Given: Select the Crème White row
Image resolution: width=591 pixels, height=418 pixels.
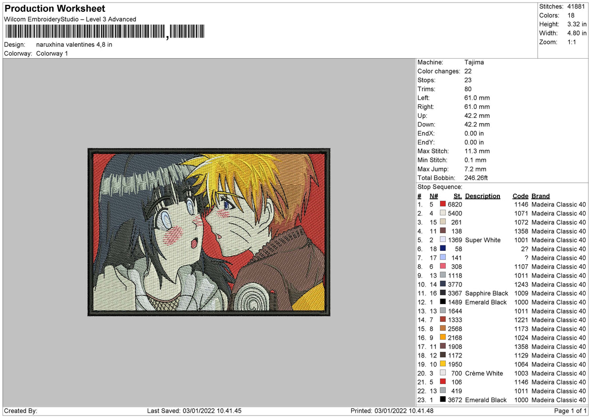Looking at the screenshot, I should pos(502,373).
